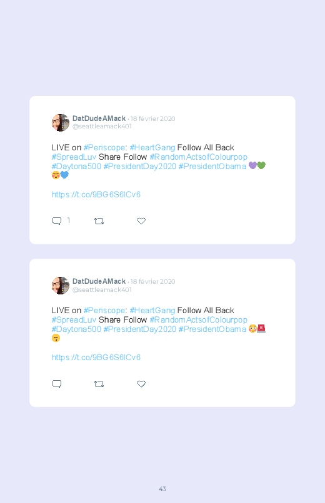Like the second tweet with the heart icon
The height and width of the screenshot is (503, 325).
point(141,384)
